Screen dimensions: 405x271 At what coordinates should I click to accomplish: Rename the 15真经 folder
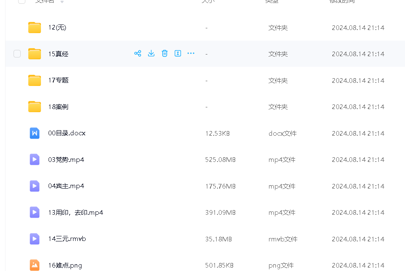pyautogui.click(x=178, y=53)
